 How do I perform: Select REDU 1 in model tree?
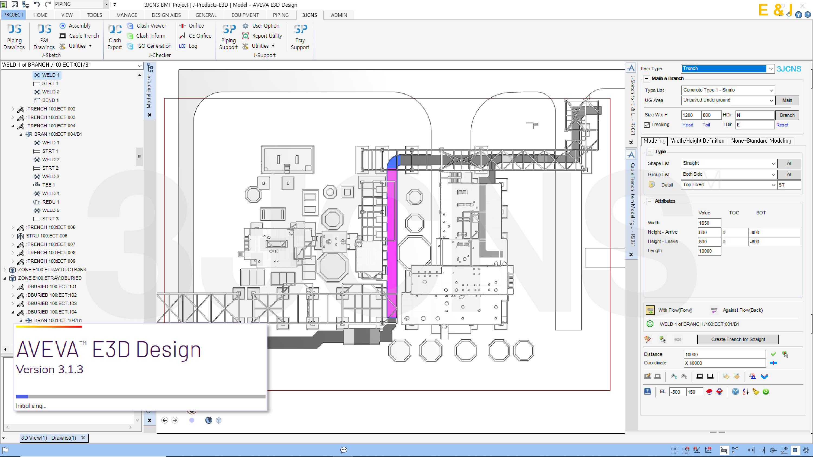46,202
